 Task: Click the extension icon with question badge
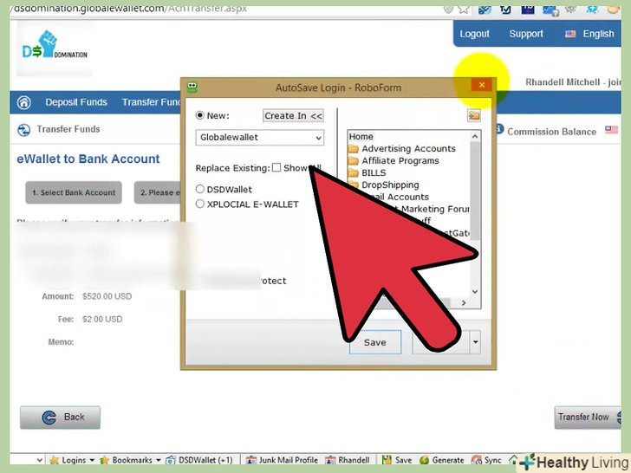coord(550,10)
